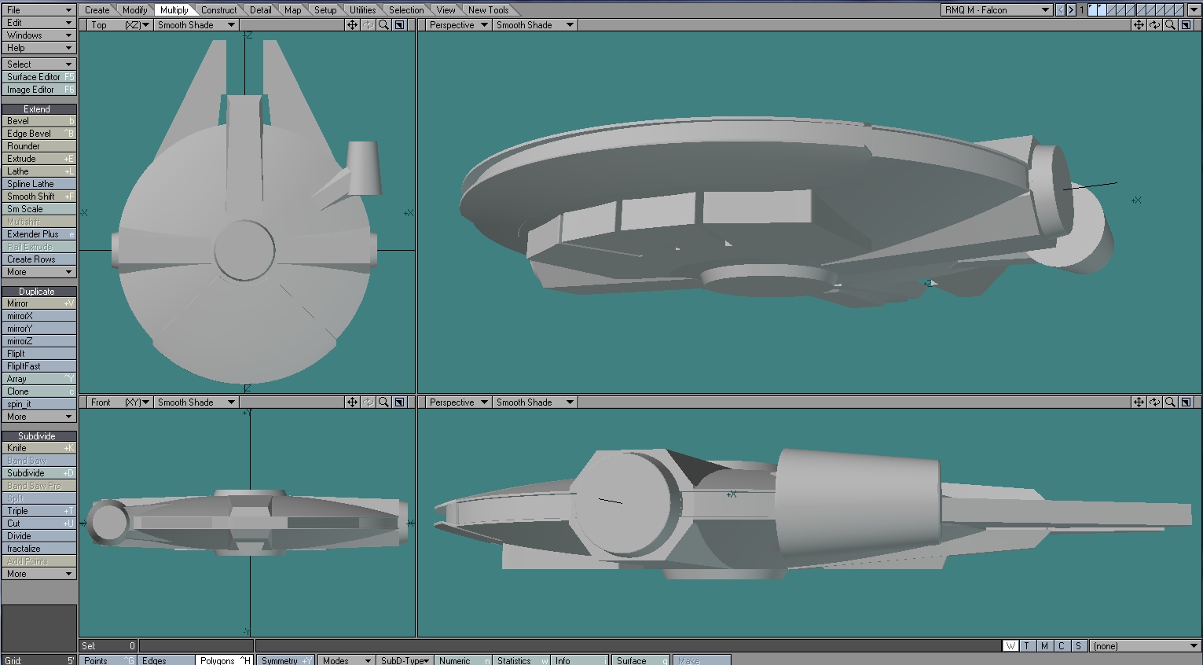Image resolution: width=1203 pixels, height=665 pixels.
Task: Open the SubD-Type dropdown
Action: pyautogui.click(x=405, y=660)
